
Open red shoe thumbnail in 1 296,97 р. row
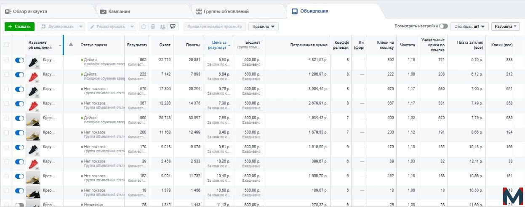(33, 77)
